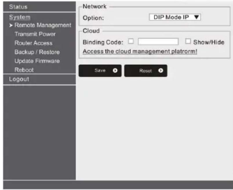
Task: Click the arrow marker beside Remote Management
Action: (x=11, y=25)
